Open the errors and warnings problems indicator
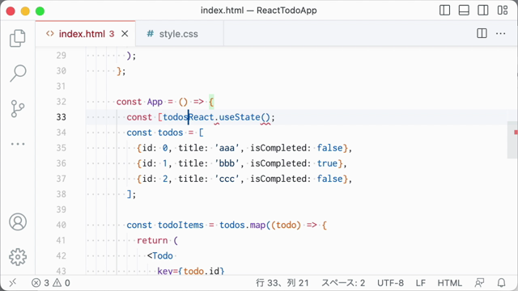This screenshot has height=291, width=518. 51,283
